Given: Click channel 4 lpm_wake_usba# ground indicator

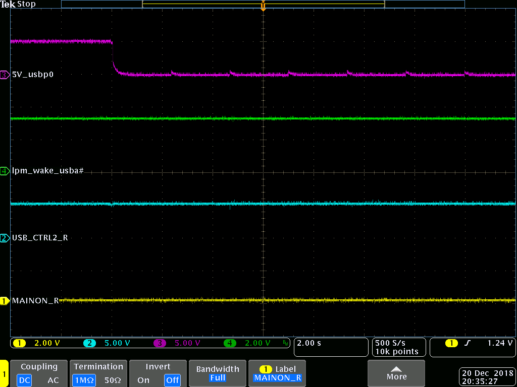Looking at the screenshot, I should (5, 171).
